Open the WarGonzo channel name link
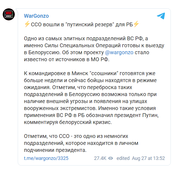This screenshot has width=191, height=172. point(36,16)
